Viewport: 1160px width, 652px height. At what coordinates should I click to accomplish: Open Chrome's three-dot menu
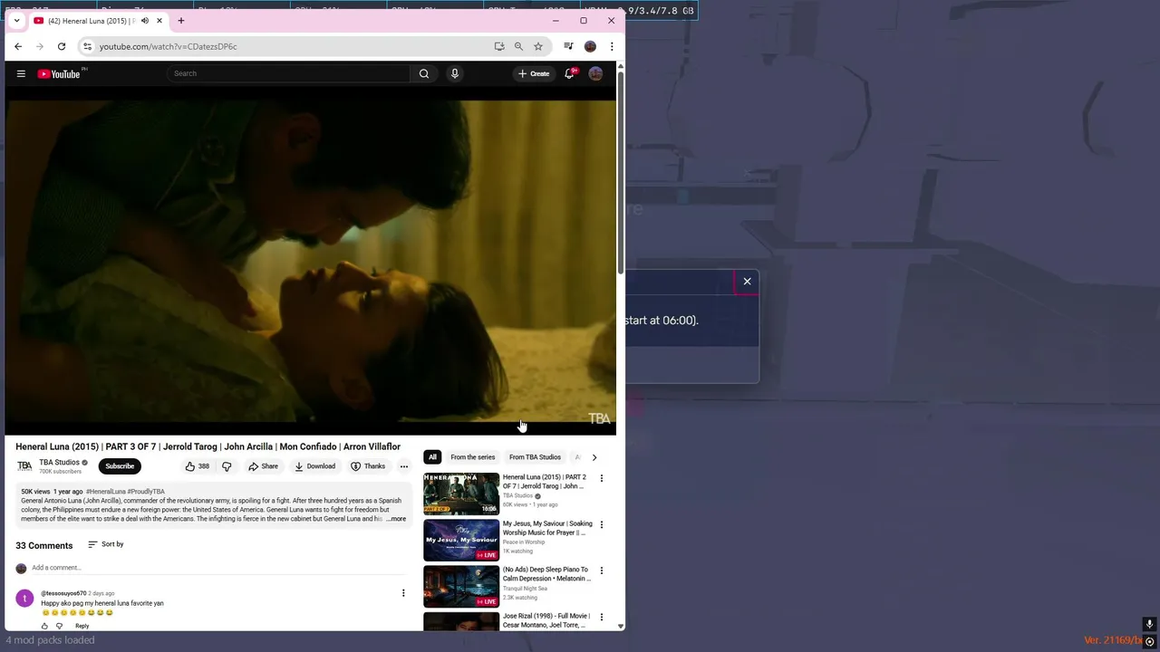pyautogui.click(x=612, y=46)
